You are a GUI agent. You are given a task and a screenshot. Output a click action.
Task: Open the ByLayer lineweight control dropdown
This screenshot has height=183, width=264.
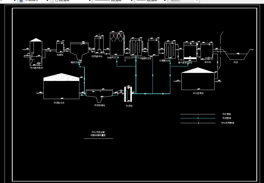165,1
